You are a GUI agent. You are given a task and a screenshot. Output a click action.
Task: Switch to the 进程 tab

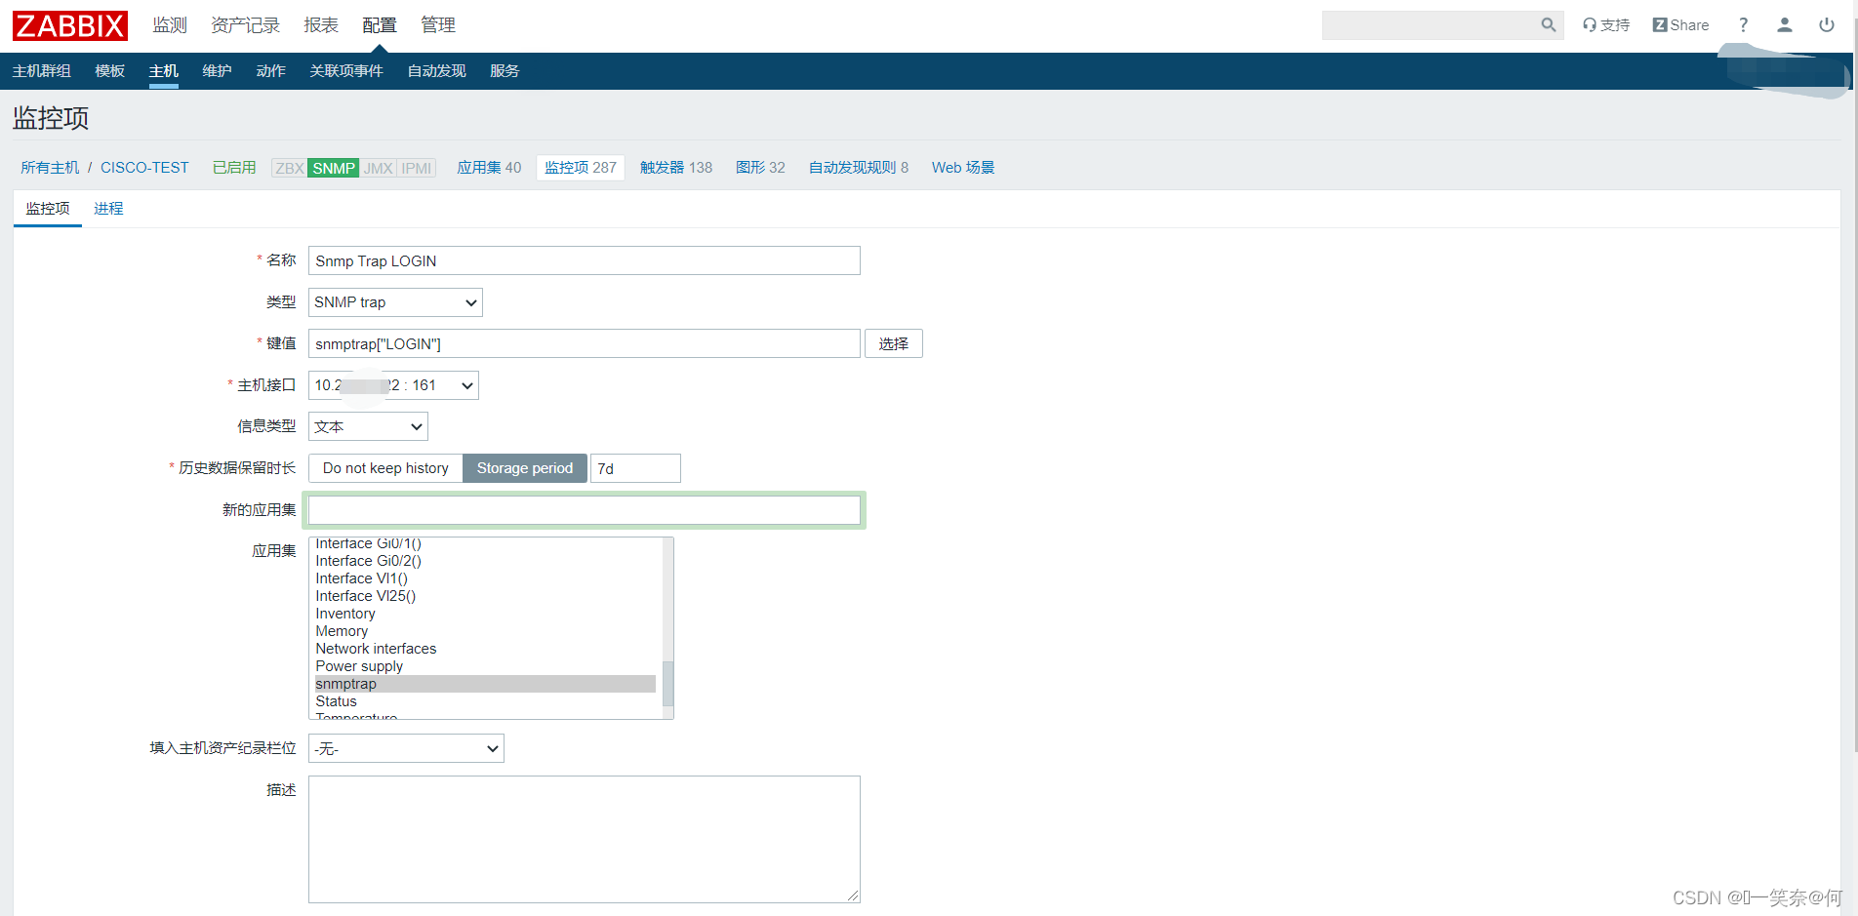(108, 209)
